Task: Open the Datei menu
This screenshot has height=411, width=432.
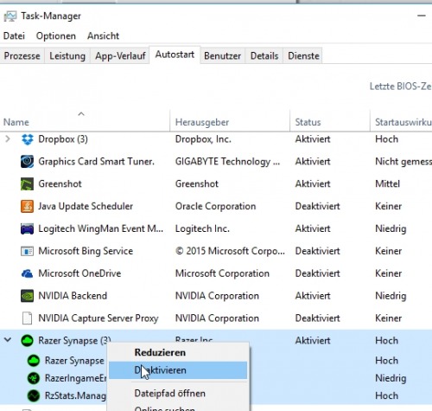Action: point(14,36)
